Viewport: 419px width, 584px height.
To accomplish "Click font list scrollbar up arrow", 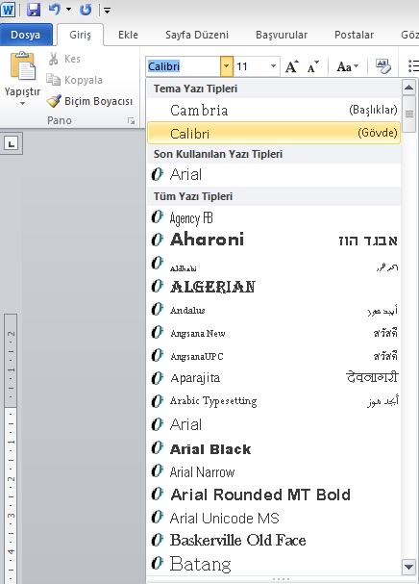I will (409, 88).
